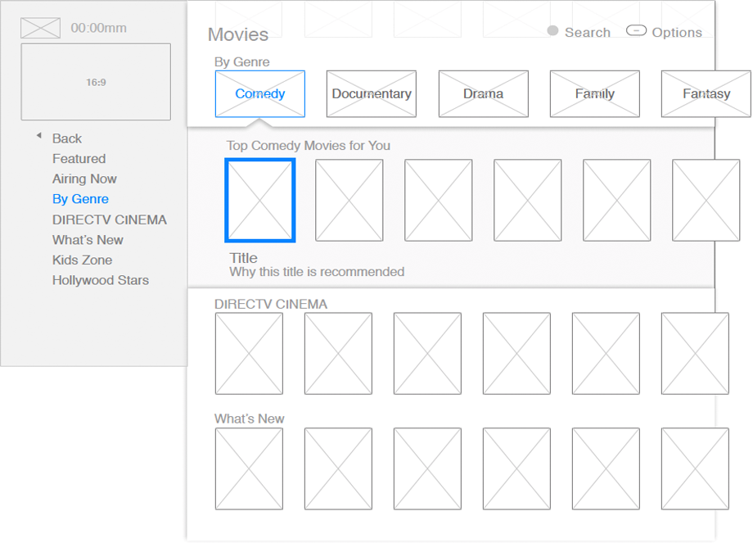
Task: Click the Search circle icon
Action: coord(552,31)
